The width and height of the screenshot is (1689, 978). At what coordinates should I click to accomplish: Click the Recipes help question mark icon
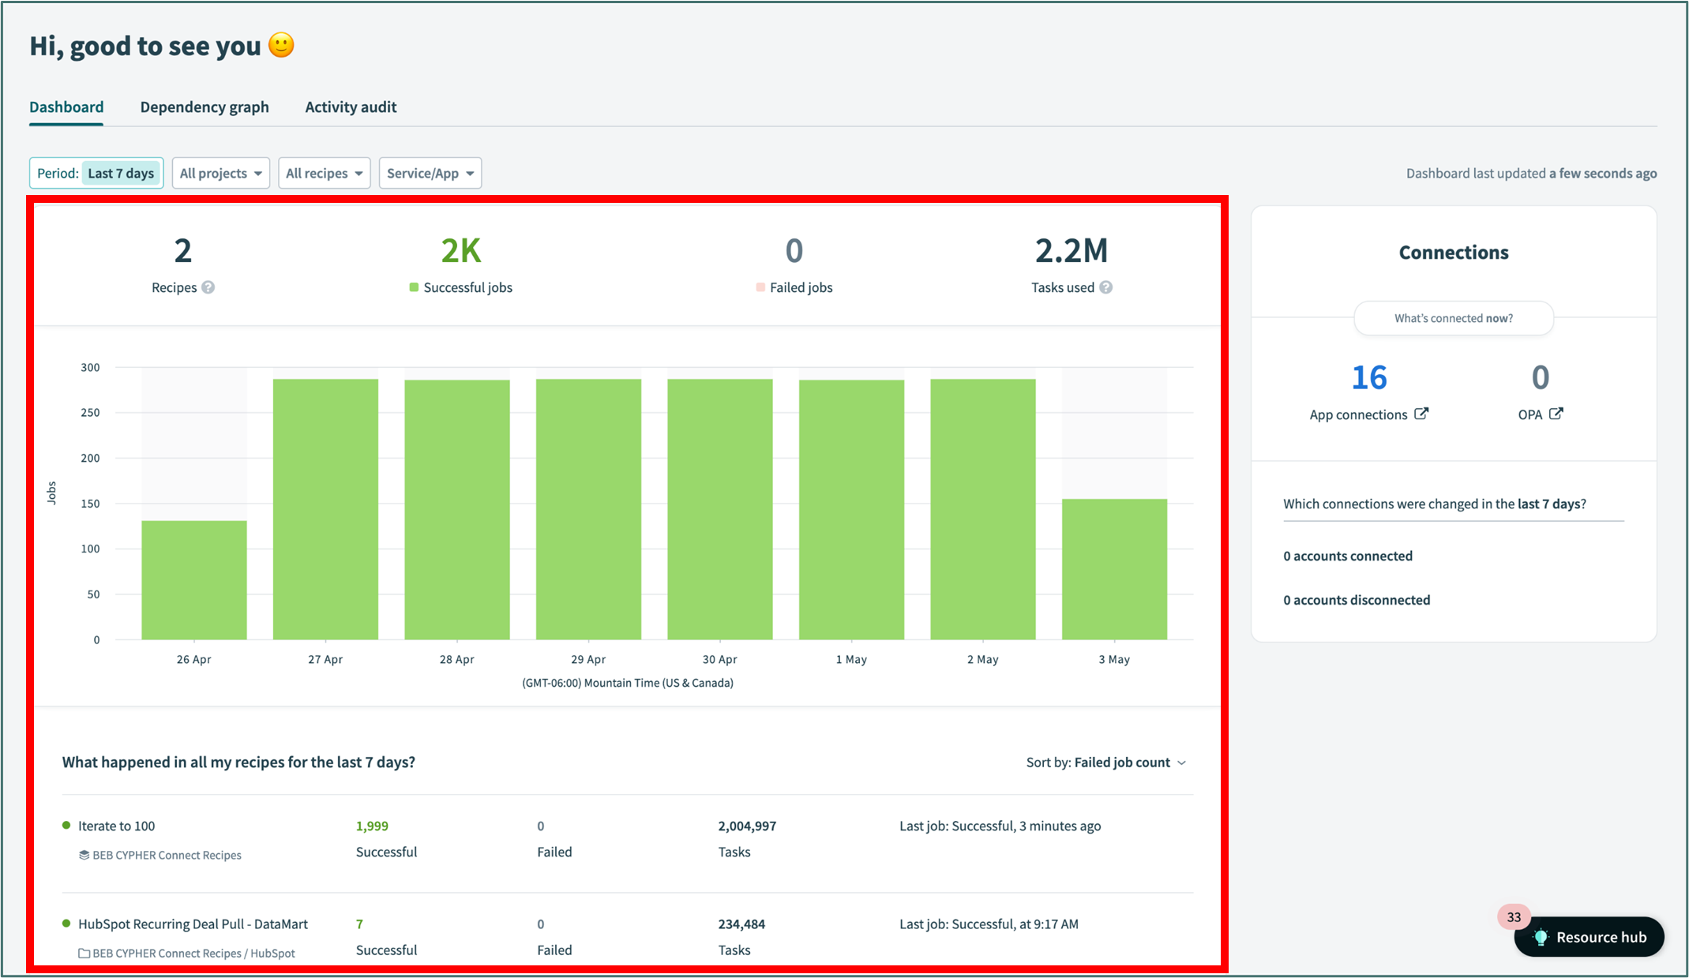point(208,287)
